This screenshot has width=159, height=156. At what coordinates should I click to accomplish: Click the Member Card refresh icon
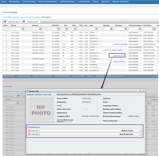point(140,91)
